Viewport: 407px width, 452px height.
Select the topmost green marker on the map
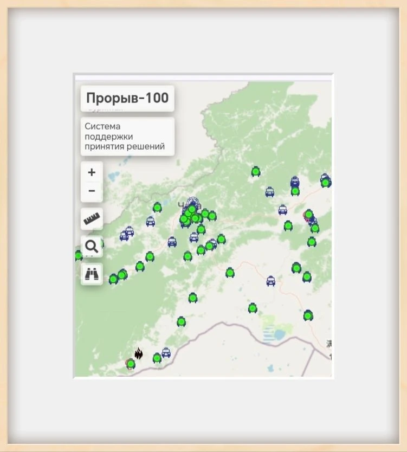click(x=256, y=172)
